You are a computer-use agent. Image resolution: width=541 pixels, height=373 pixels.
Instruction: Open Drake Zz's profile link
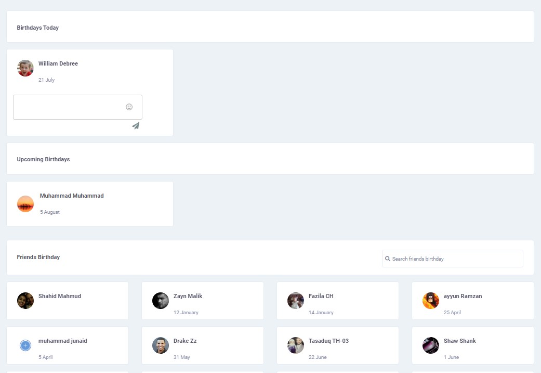coord(185,341)
